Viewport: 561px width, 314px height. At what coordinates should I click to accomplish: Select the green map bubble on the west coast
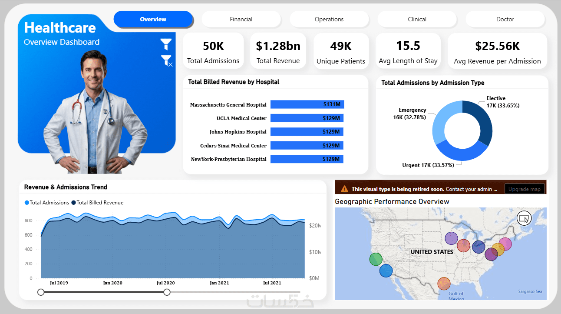point(376,259)
